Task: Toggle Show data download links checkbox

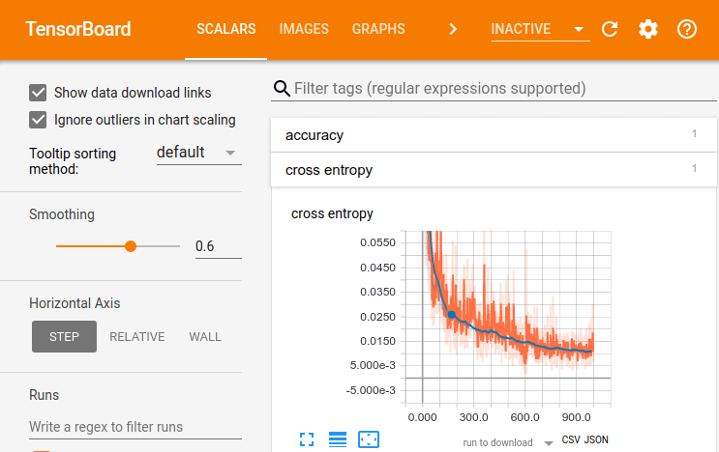Action: 38,93
